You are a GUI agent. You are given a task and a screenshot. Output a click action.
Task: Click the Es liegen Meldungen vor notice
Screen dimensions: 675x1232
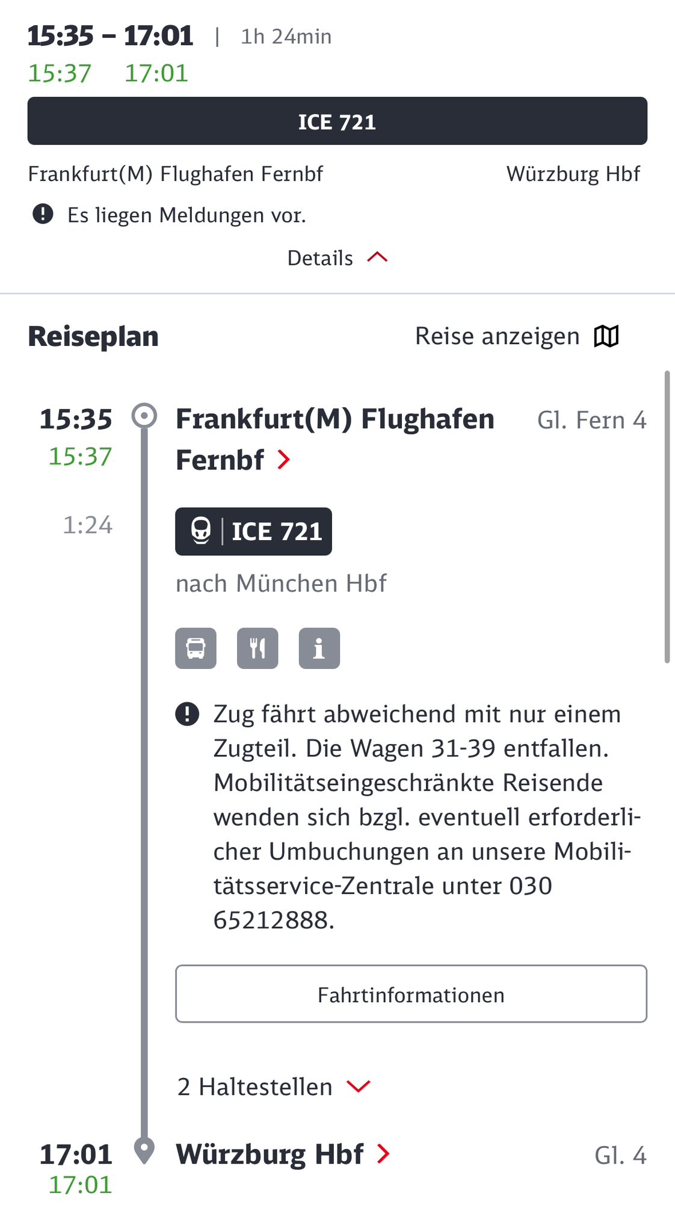point(186,215)
